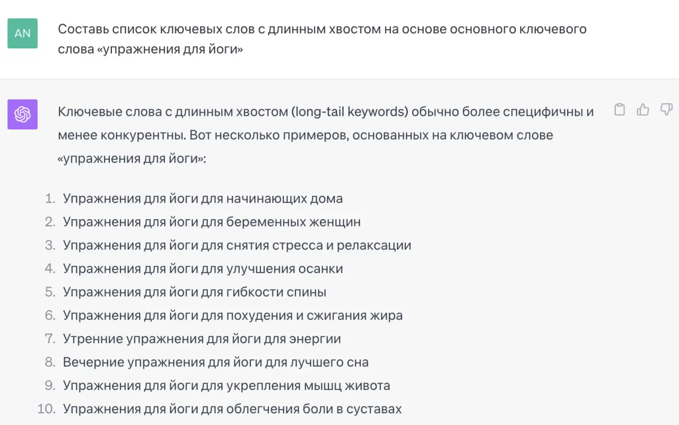Click the user prompt about ключевых слов

pos(322,39)
